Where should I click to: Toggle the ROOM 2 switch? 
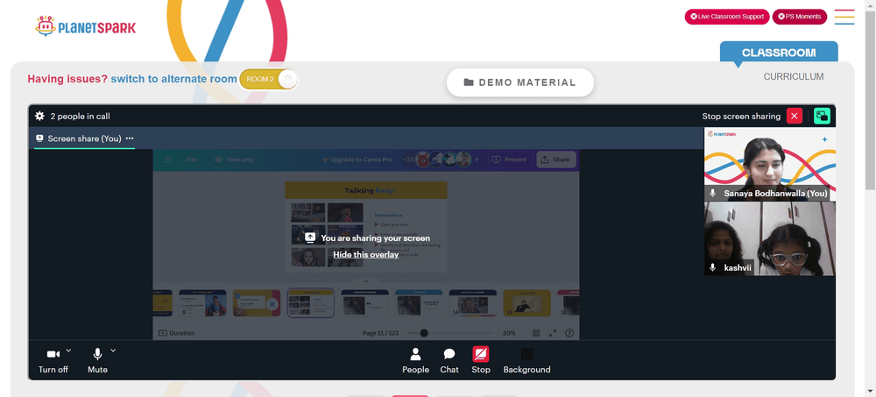tap(269, 80)
